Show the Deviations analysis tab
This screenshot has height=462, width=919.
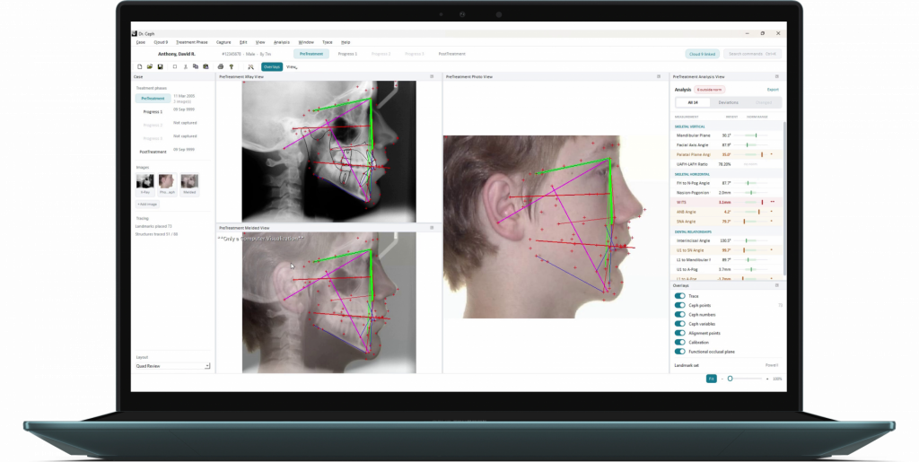tap(729, 102)
